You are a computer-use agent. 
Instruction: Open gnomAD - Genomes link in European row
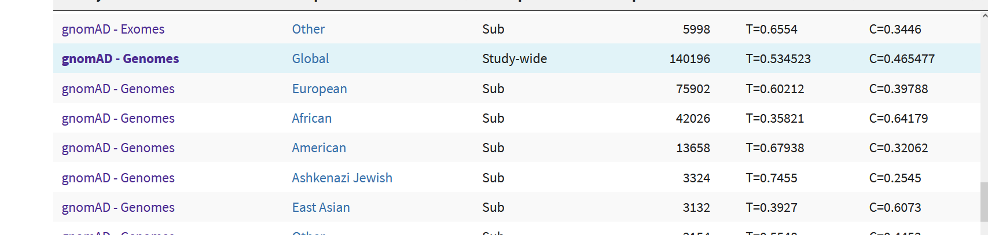point(118,89)
